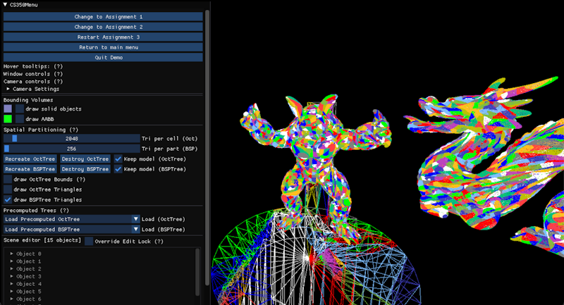Click the CS350Menu title bar text
Screen dimensions: 564x305
[x=24, y=5]
